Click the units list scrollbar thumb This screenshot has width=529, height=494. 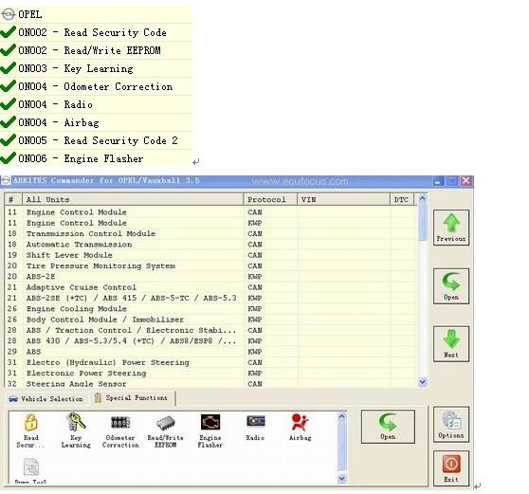point(422,223)
